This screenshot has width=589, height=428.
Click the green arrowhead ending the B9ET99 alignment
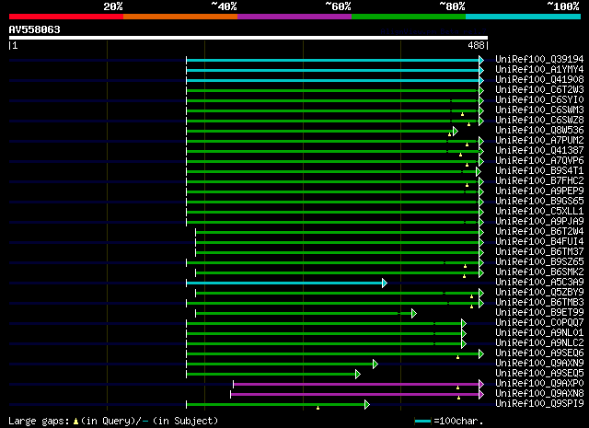point(414,313)
